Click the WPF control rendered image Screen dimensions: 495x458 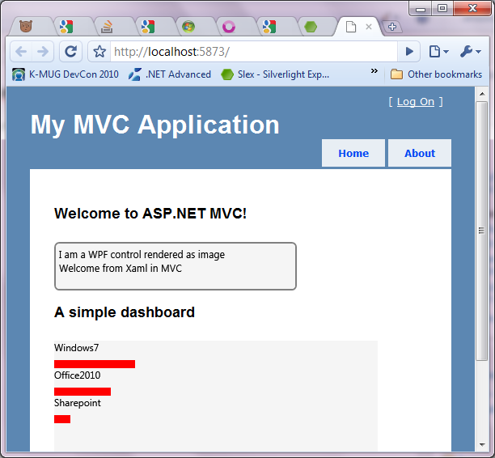(176, 266)
